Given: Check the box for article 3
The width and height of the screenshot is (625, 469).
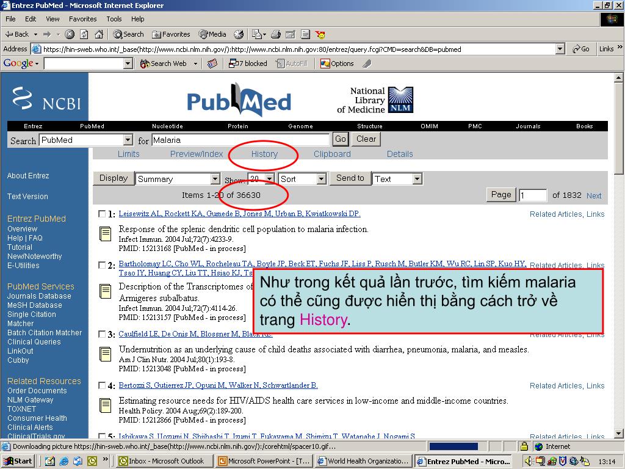Looking at the screenshot, I should (x=102, y=334).
